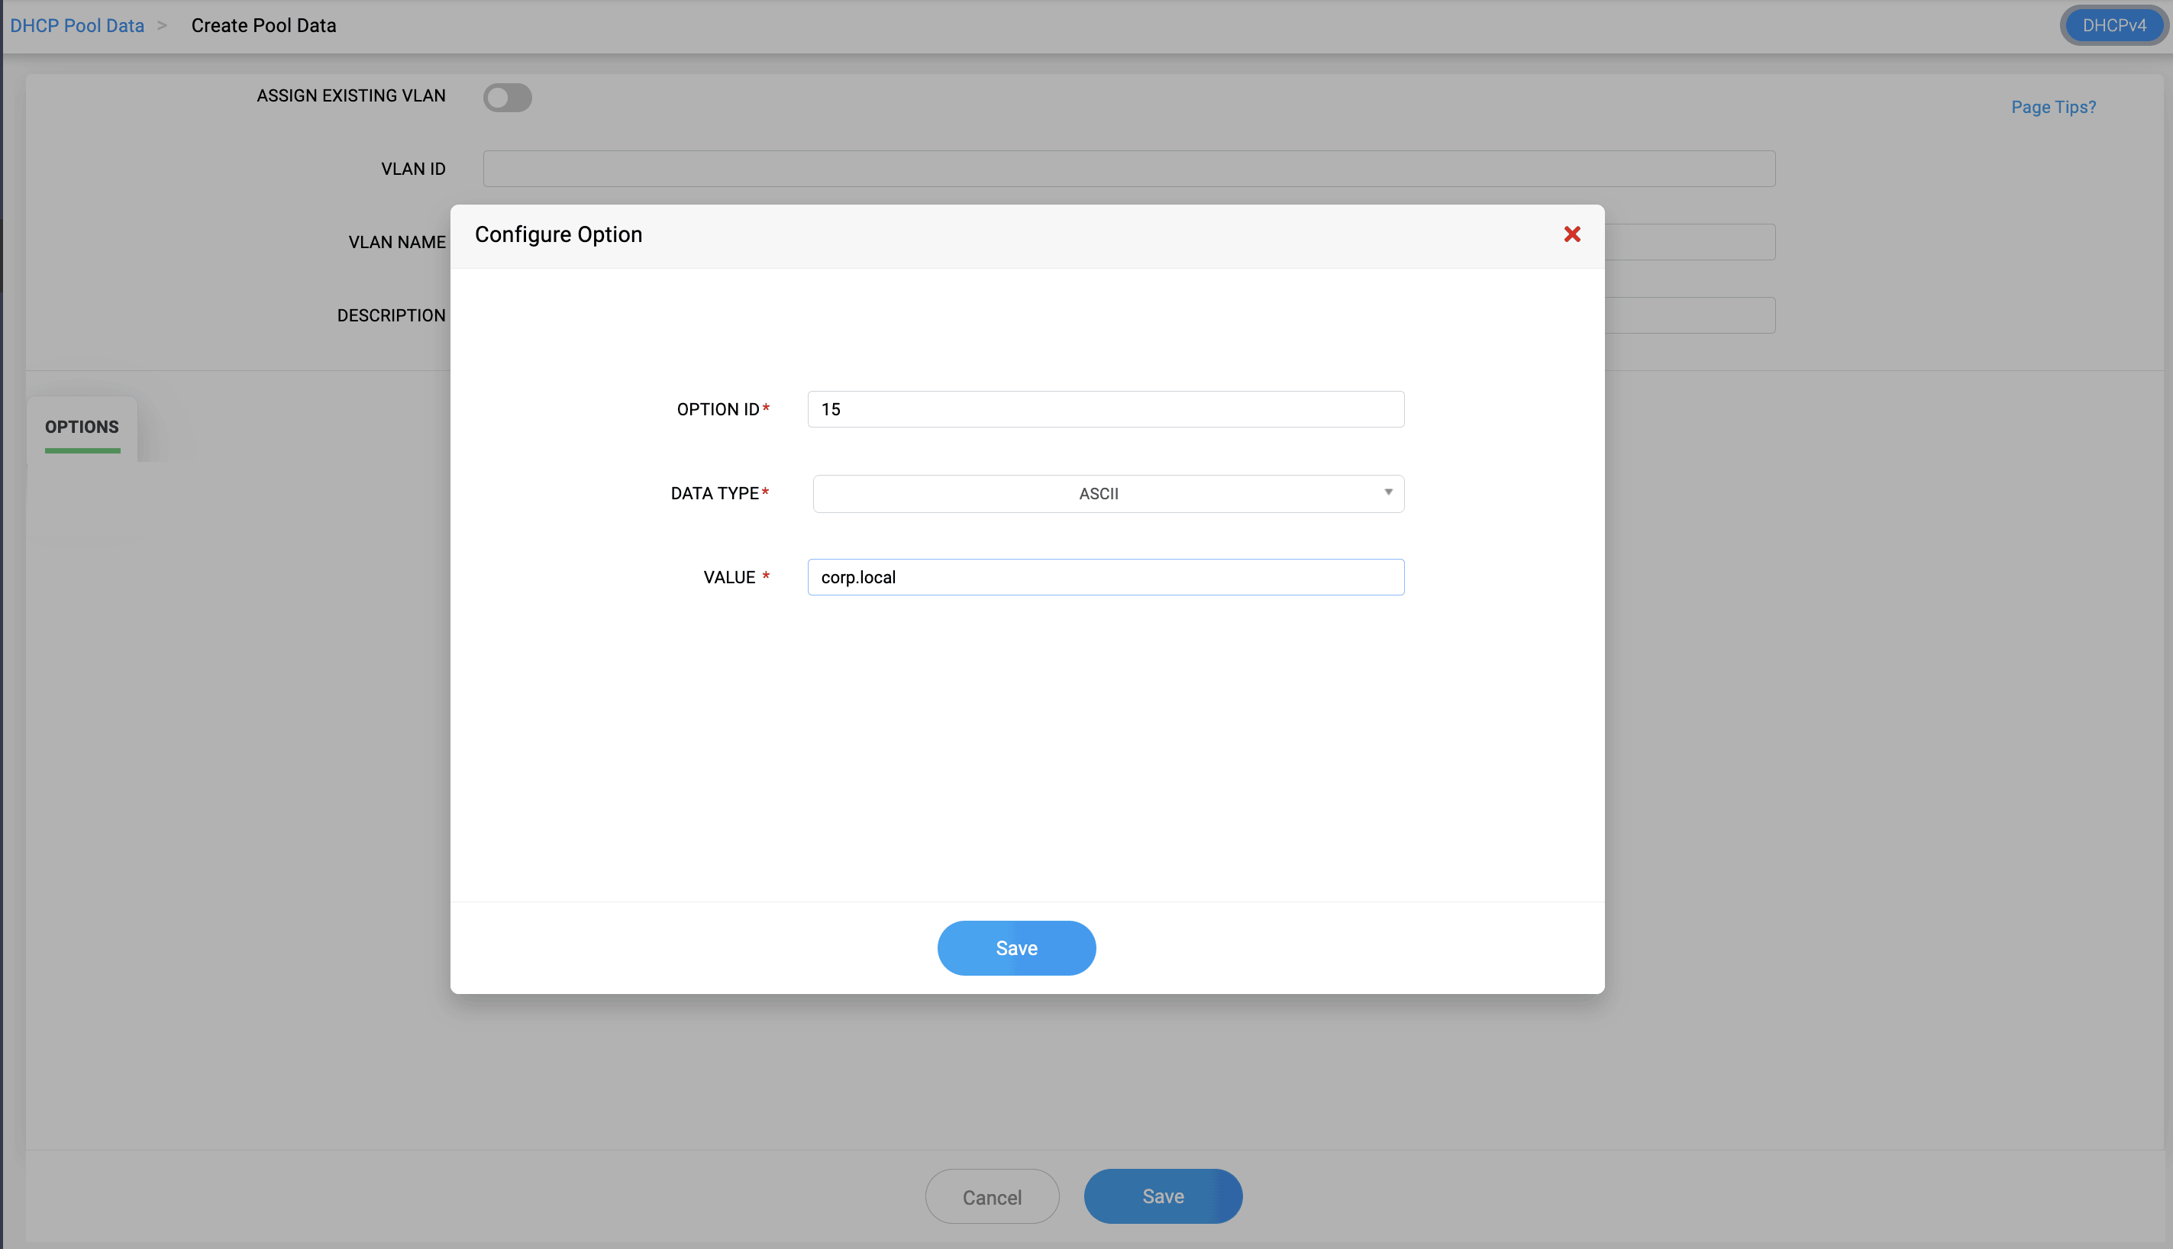Click the breadcrumb separator arrow
The width and height of the screenshot is (2173, 1249).
pos(161,26)
